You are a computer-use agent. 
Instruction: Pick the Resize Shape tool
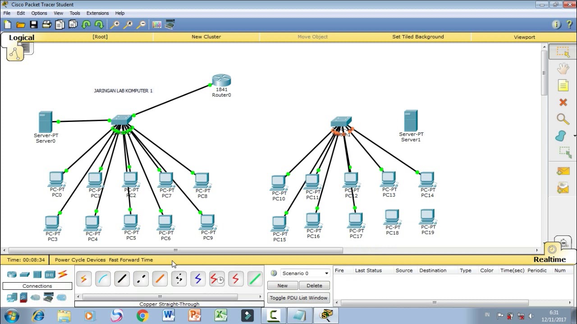tap(565, 152)
